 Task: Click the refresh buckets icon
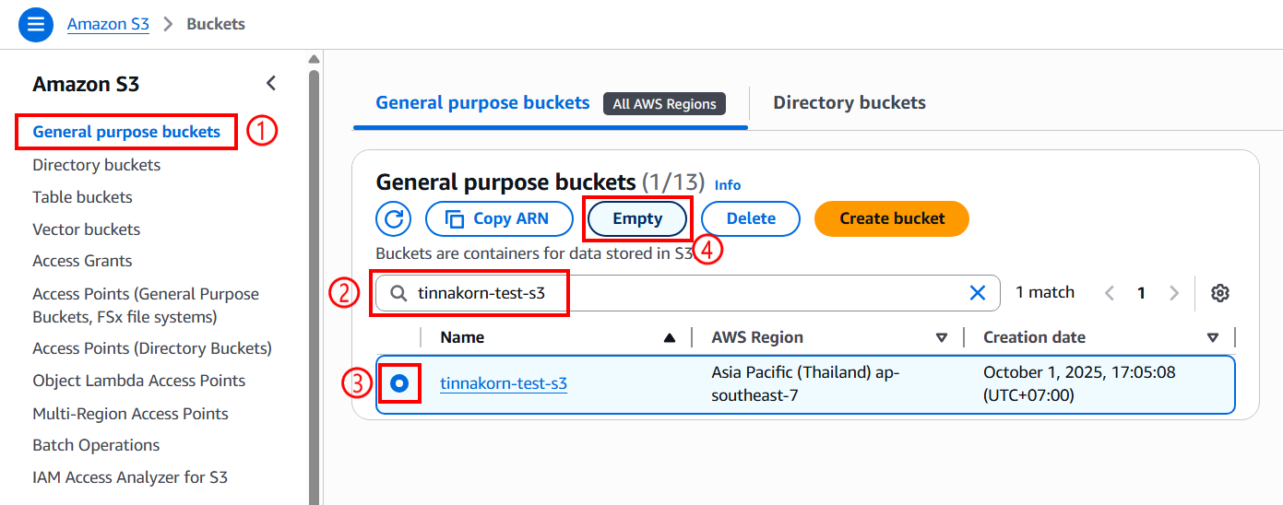coord(394,219)
